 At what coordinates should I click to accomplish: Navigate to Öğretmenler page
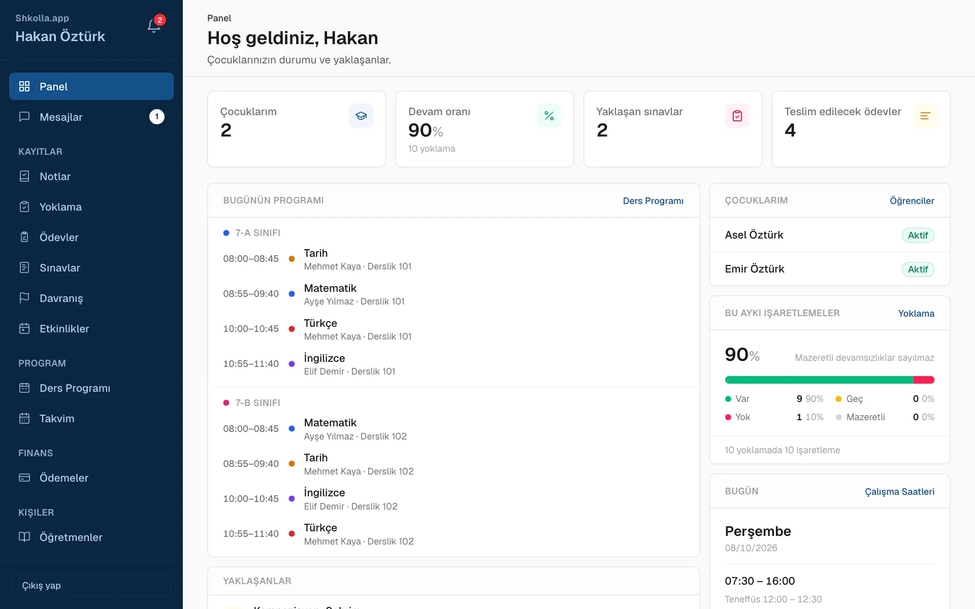[91, 537]
